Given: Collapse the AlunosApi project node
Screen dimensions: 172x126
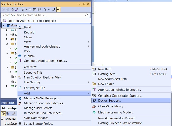Looking at the screenshot, I should click(x=3, y=25).
